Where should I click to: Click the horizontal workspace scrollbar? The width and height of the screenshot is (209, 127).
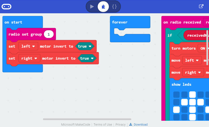tap(87, 119)
